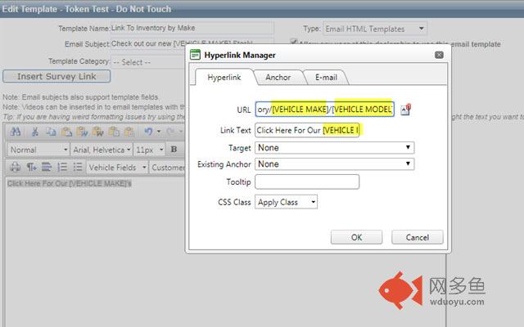Click the Print icon in editor toolbar
The image size is (524, 327).
click(15, 167)
